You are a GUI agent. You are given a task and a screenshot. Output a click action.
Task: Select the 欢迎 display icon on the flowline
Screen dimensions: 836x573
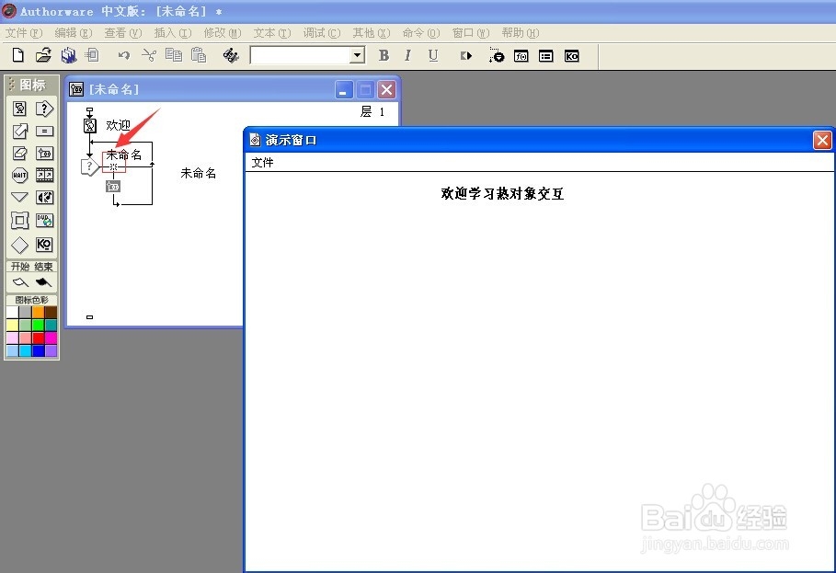point(90,125)
